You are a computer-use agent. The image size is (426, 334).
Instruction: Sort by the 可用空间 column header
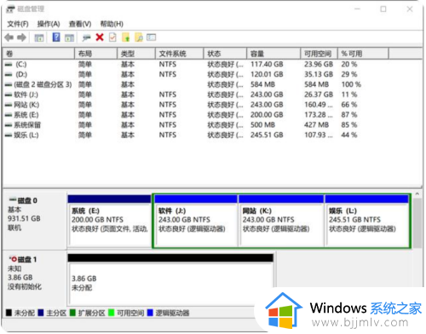[319, 54]
